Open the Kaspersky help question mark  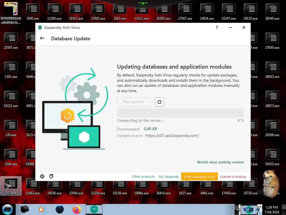tap(217, 27)
